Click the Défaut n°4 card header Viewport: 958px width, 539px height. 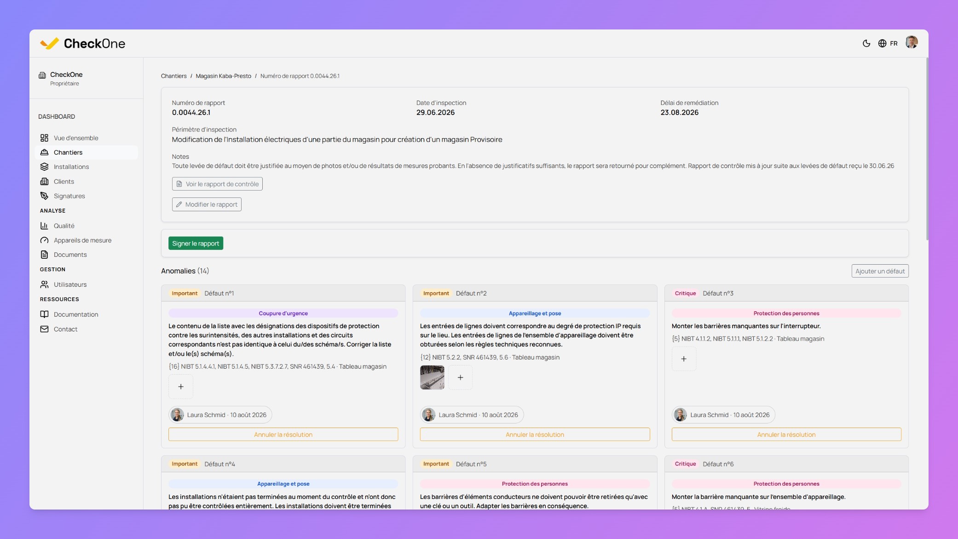[283, 464]
